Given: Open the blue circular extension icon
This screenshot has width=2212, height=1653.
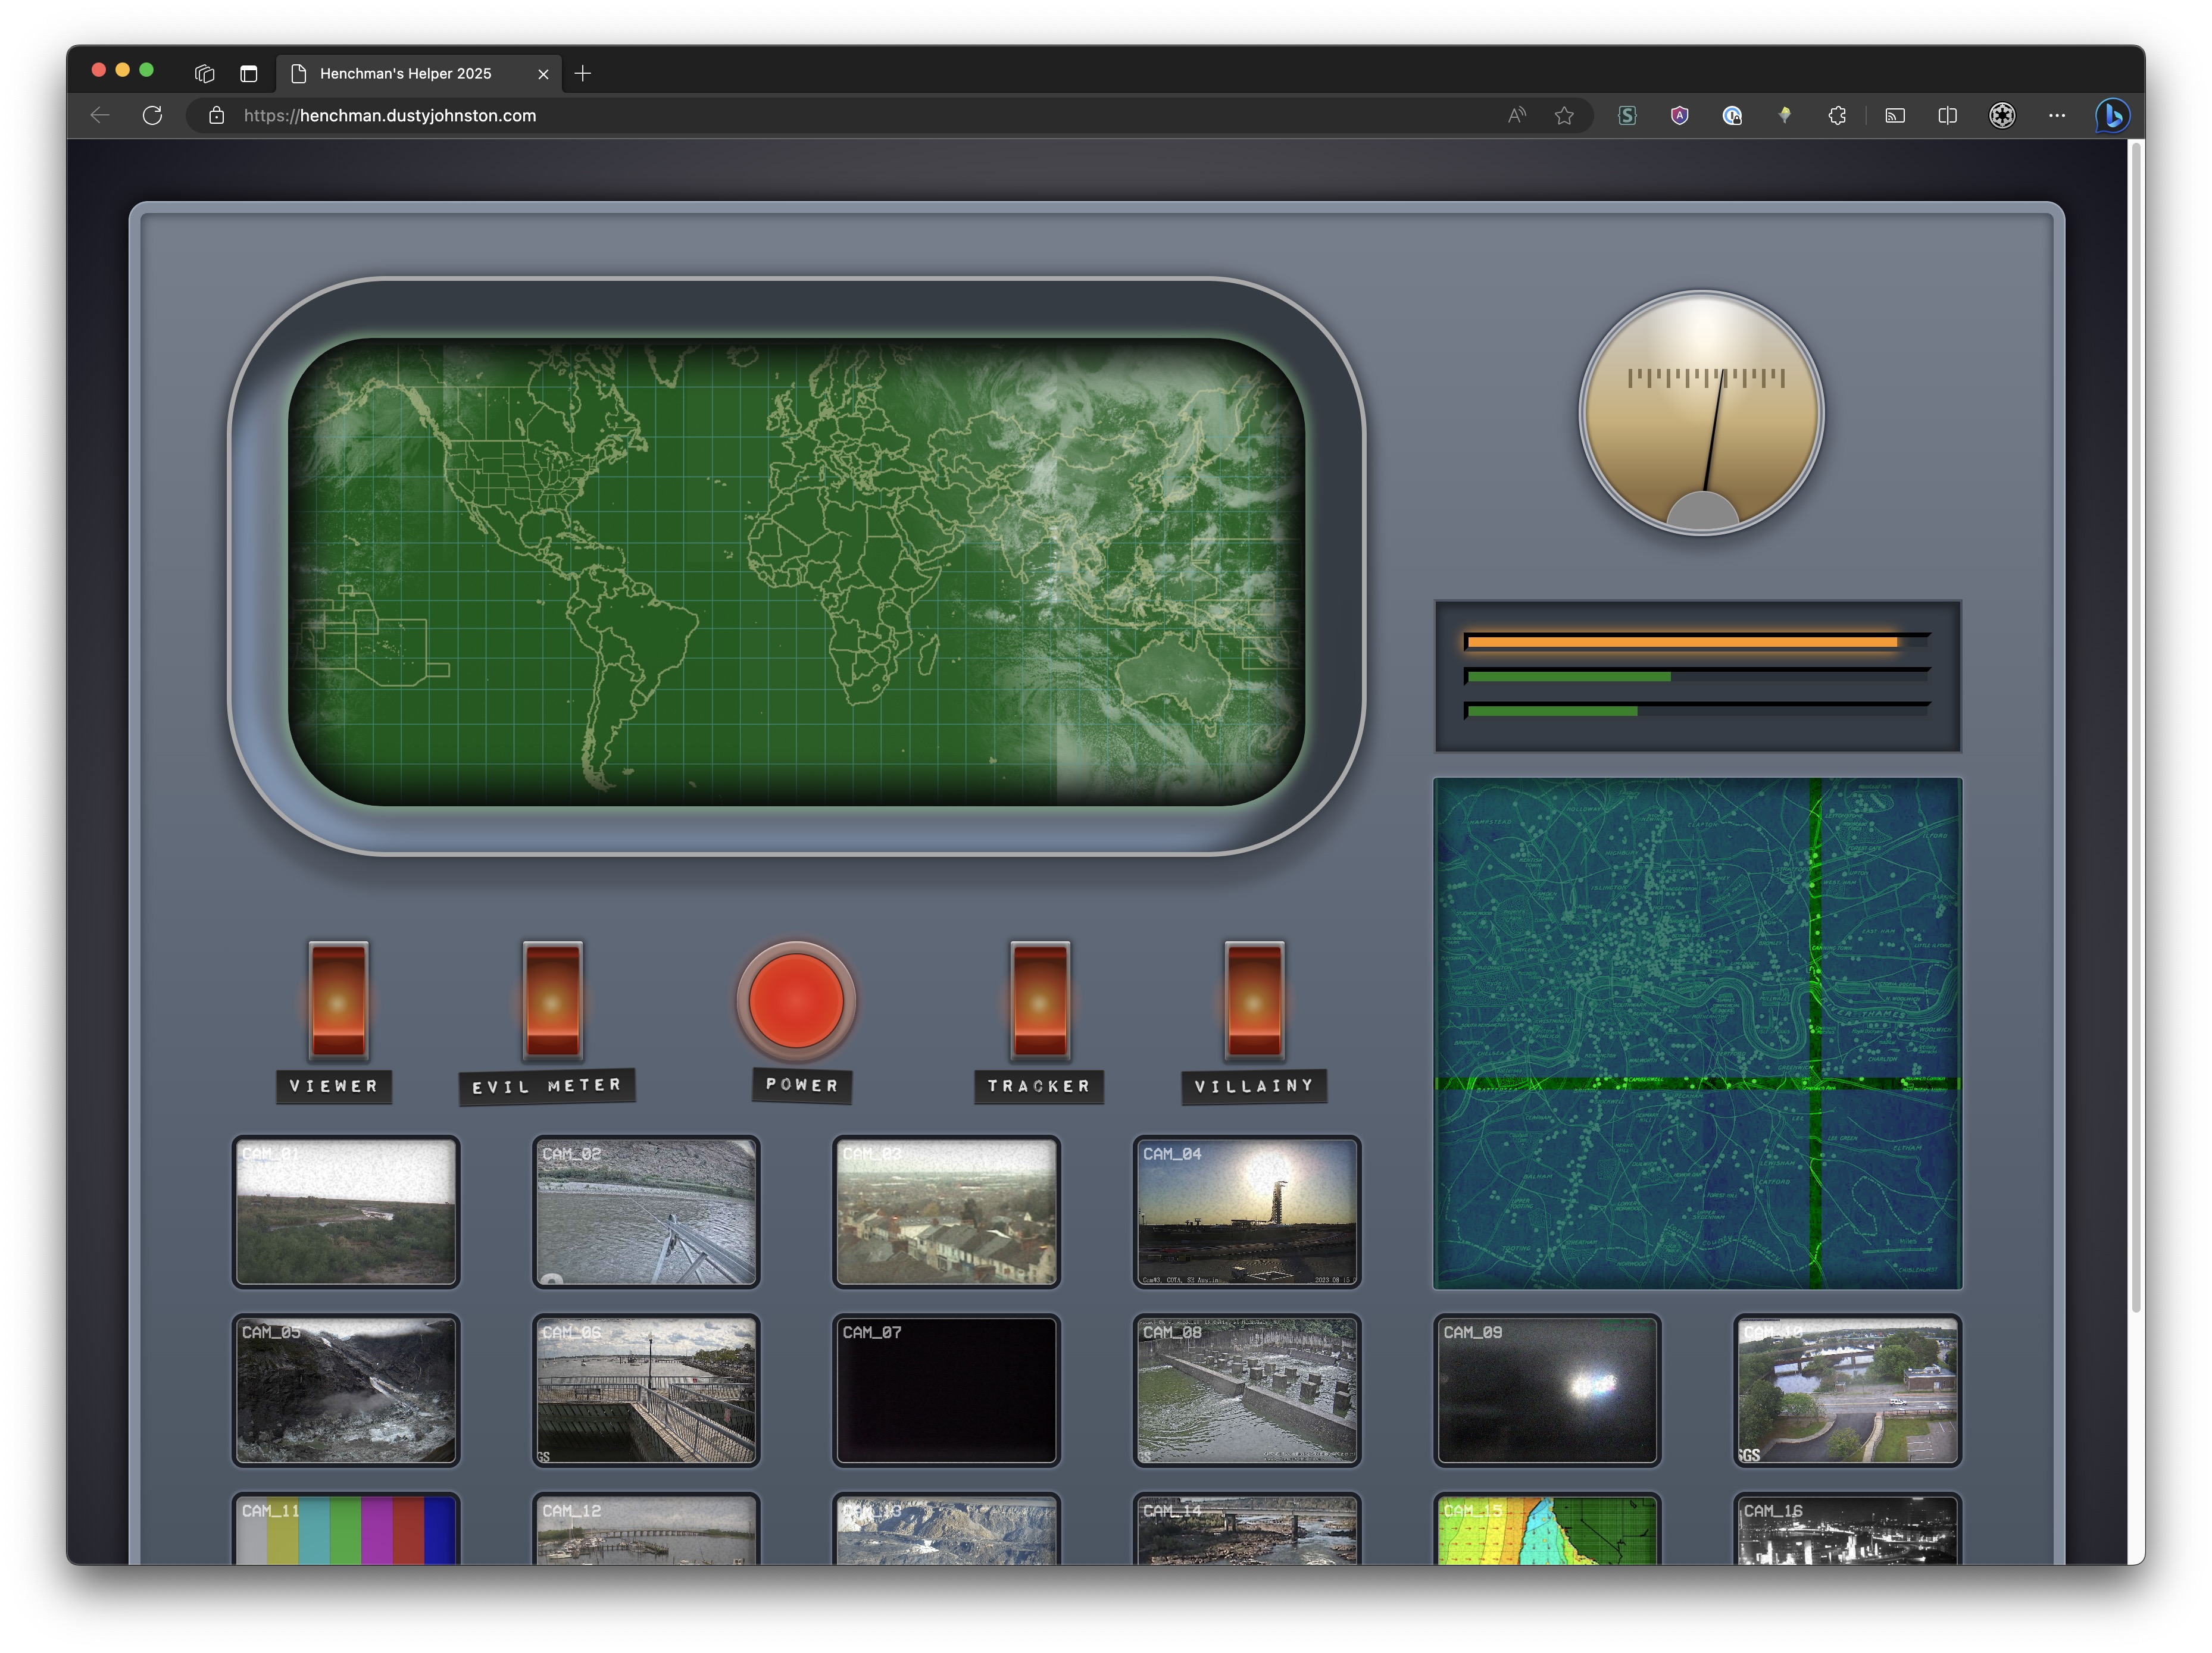Looking at the screenshot, I should 1733,116.
